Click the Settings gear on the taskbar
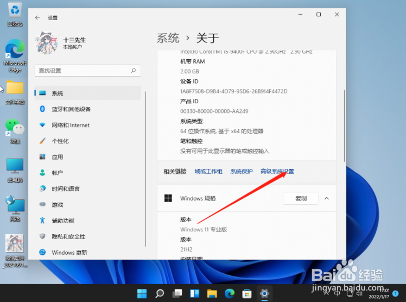The width and height of the screenshot is (406, 302). coord(264,293)
